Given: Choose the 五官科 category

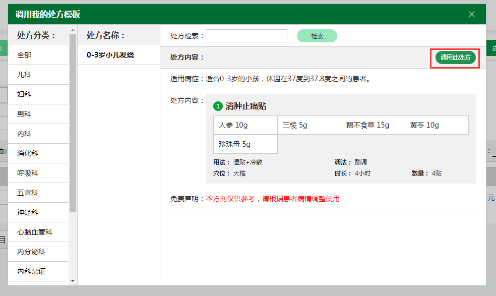Looking at the screenshot, I should [x=38, y=193].
